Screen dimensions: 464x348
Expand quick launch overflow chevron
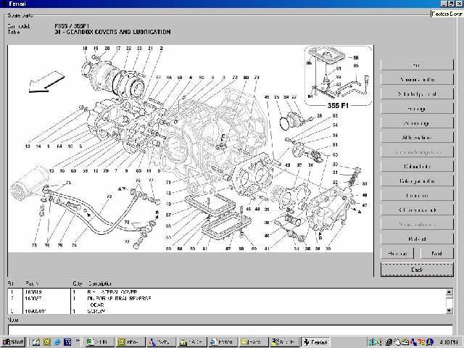pyautogui.click(x=78, y=341)
